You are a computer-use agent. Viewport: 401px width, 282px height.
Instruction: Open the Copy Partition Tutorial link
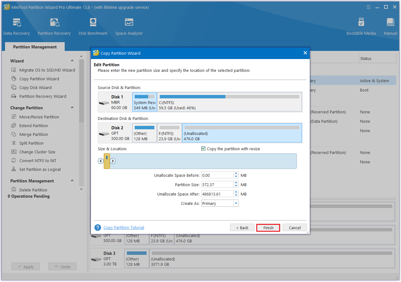coord(124,228)
